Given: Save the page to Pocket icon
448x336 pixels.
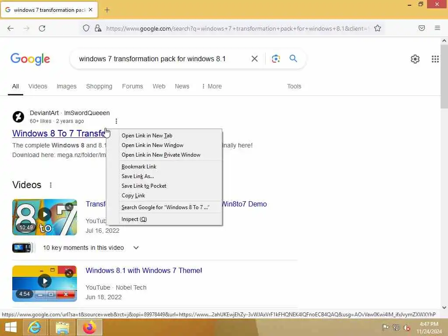Looking at the screenshot, I should [421, 28].
